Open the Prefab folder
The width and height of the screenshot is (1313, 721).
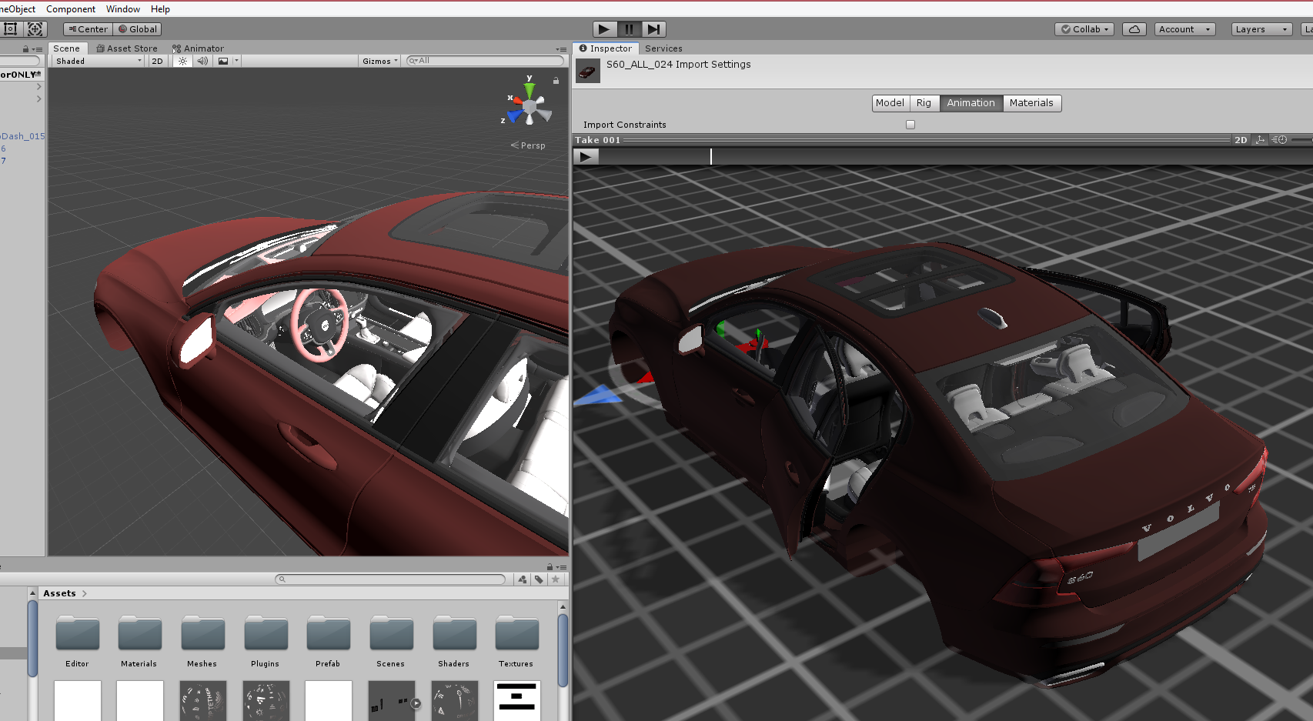click(328, 641)
